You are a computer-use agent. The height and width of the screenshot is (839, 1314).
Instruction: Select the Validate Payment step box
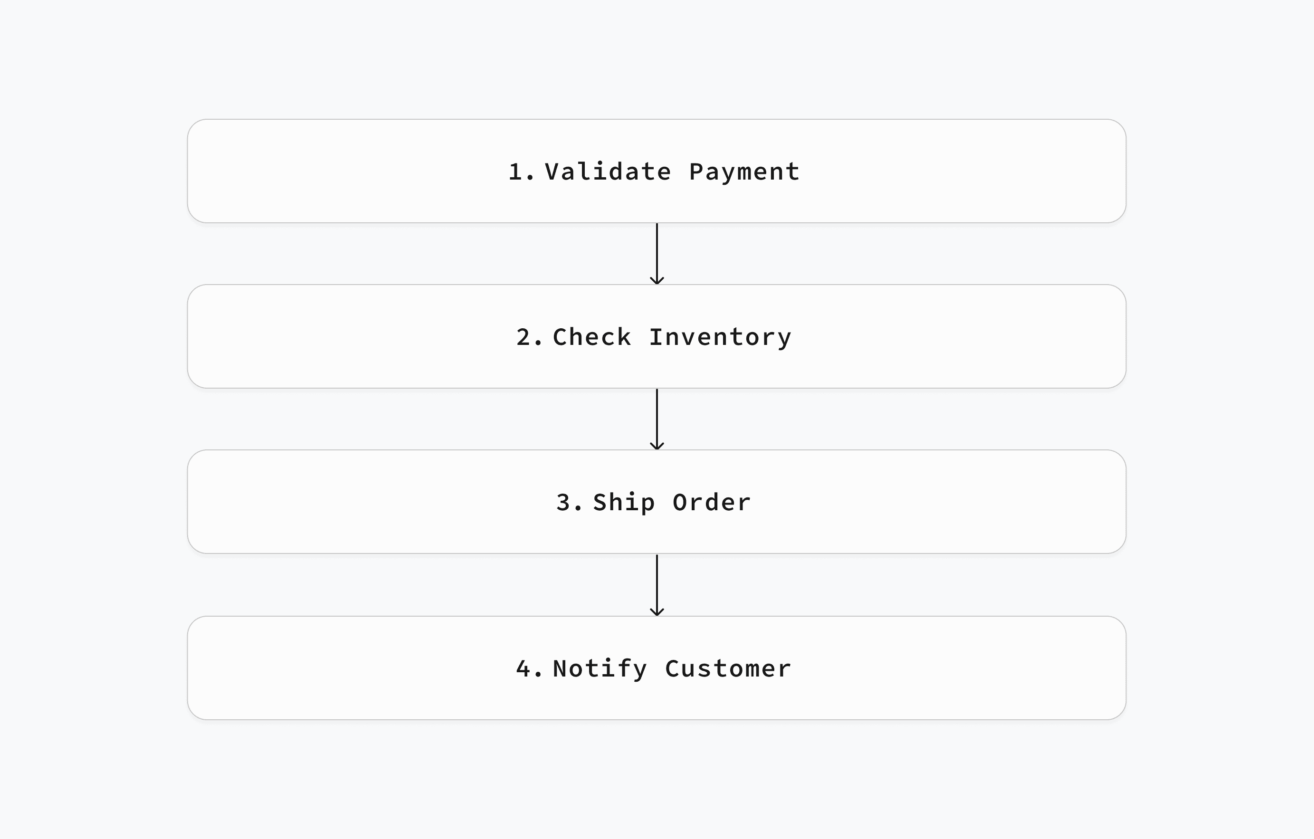coord(657,171)
